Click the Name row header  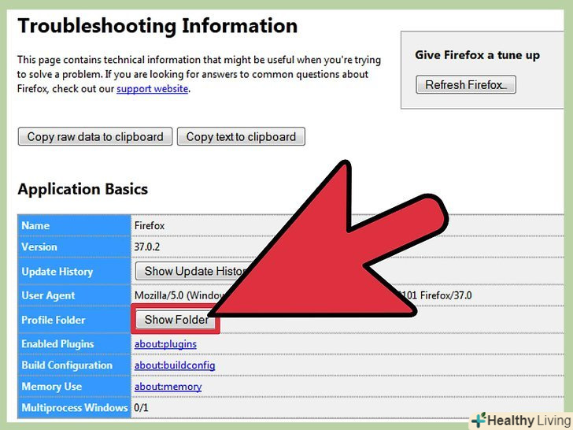74,225
